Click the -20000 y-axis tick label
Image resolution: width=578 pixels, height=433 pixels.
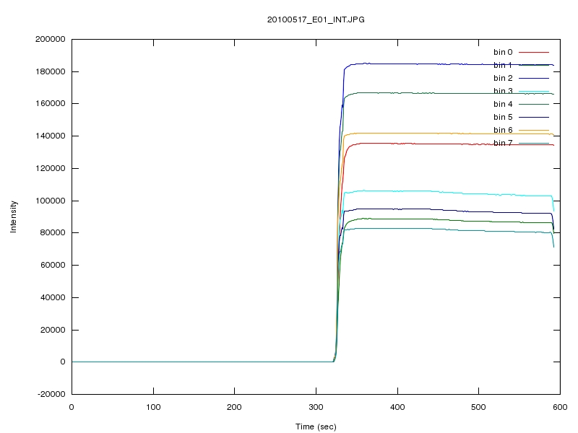tap(51, 394)
